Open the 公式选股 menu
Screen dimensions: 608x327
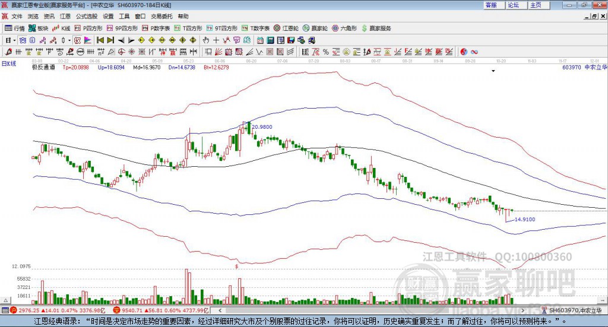point(87,16)
